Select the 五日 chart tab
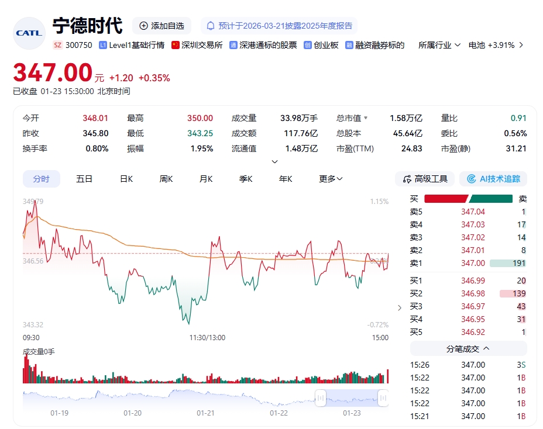Screen dimensions: 543x429 pos(84,179)
